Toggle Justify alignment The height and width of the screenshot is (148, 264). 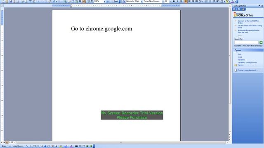click(196, 1)
